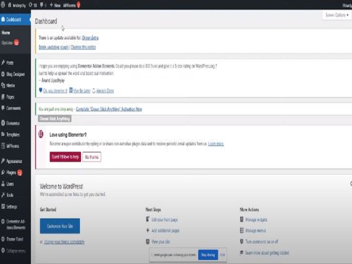Click the WordPress logo in admin bar
This screenshot has width=352, height=264.
[x=3, y=5]
